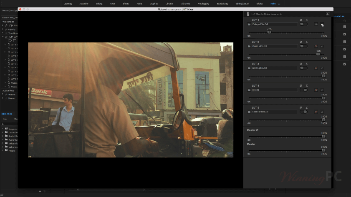The width and height of the screenshot is (351, 197).
Task: Toggle the eye visibility button for LUT 4
Action: click(x=316, y=90)
